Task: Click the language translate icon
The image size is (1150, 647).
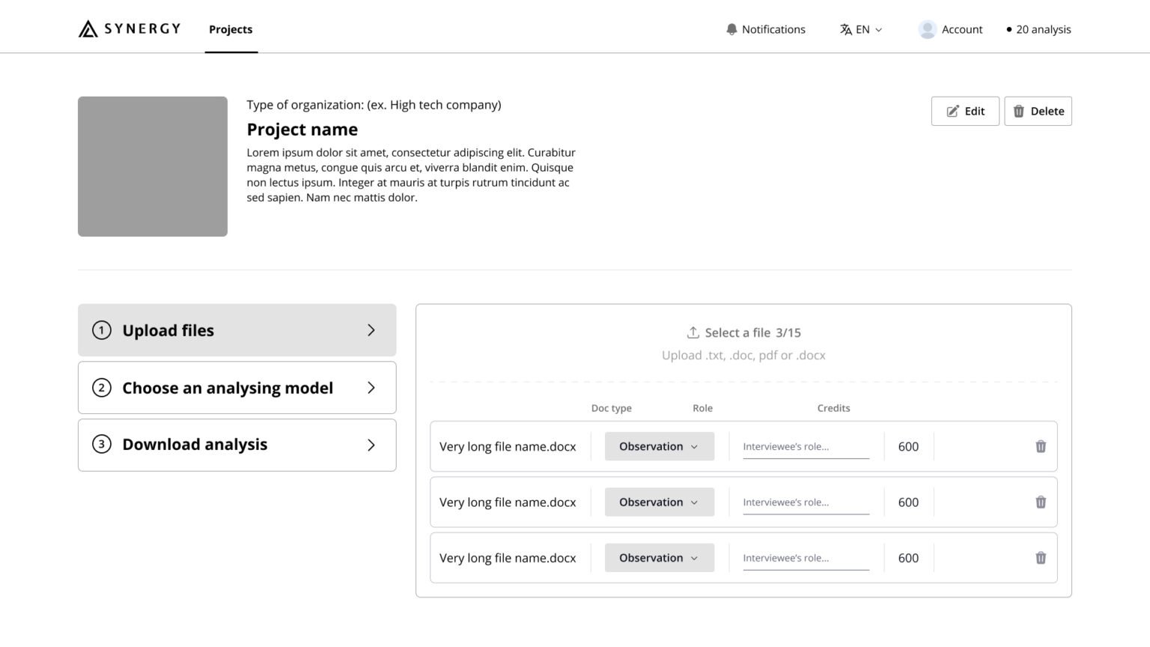Action: point(847,29)
